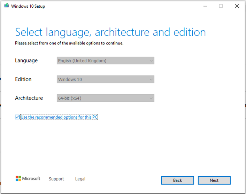Open the Support link
The height and width of the screenshot is (194, 246).
coord(56,179)
